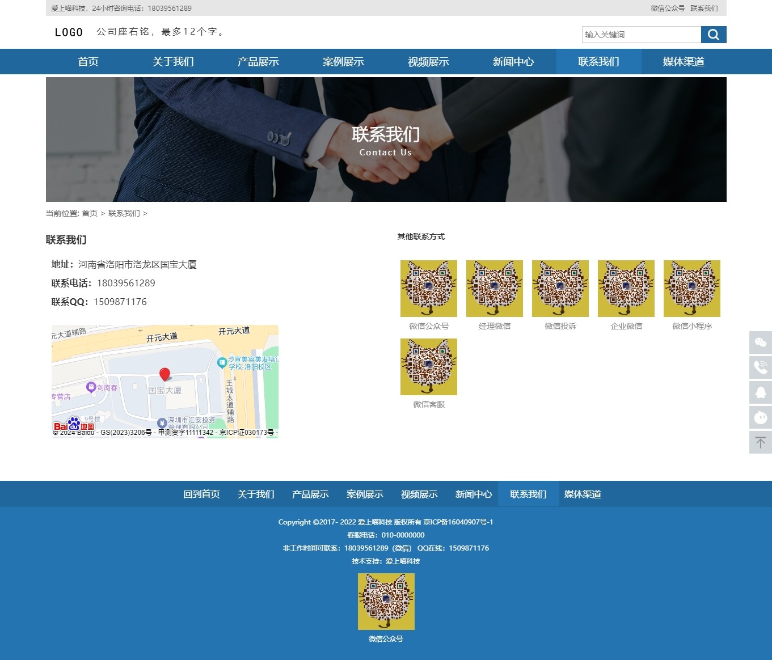Screen dimensions: 772x660
Task: Go to 首页 in the main navigation
Action: tap(88, 62)
